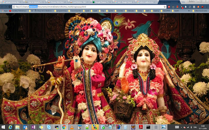The width and height of the screenshot is (209, 130).
Task: Click the orange round extension icon
Action: point(198,7)
